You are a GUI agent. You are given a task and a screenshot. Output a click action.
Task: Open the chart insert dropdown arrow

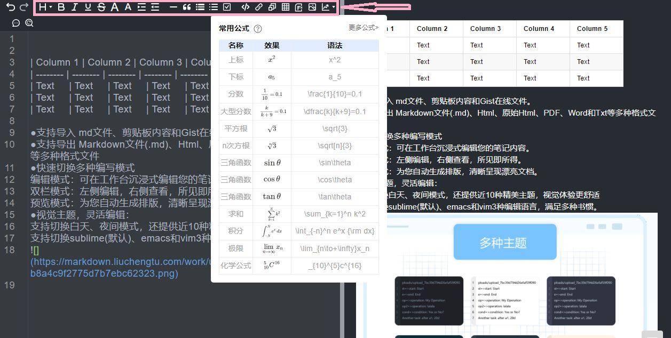coord(333,7)
